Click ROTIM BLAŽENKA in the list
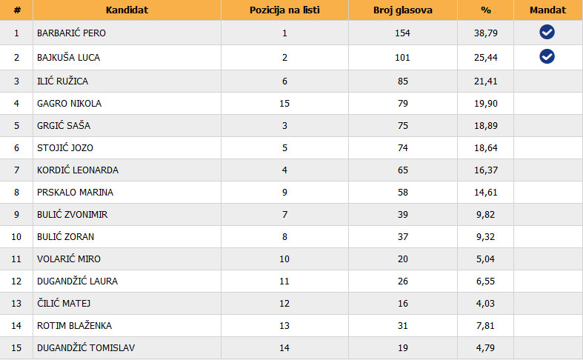 (x=74, y=326)
